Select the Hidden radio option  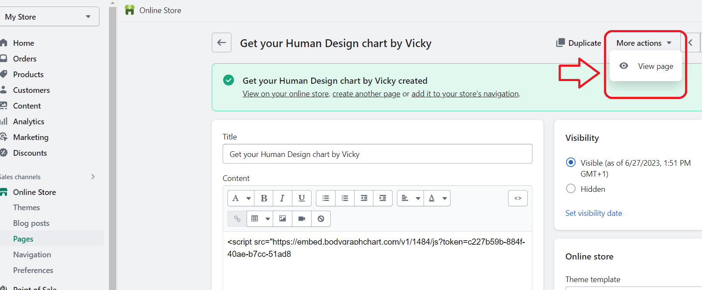tap(570, 189)
